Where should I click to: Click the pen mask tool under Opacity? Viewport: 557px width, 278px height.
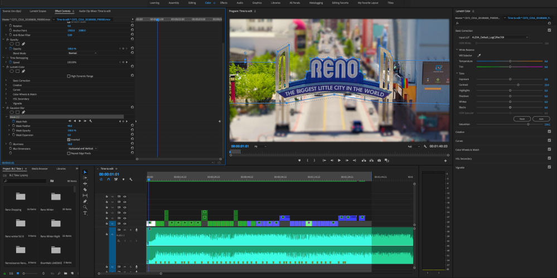(x=23, y=44)
